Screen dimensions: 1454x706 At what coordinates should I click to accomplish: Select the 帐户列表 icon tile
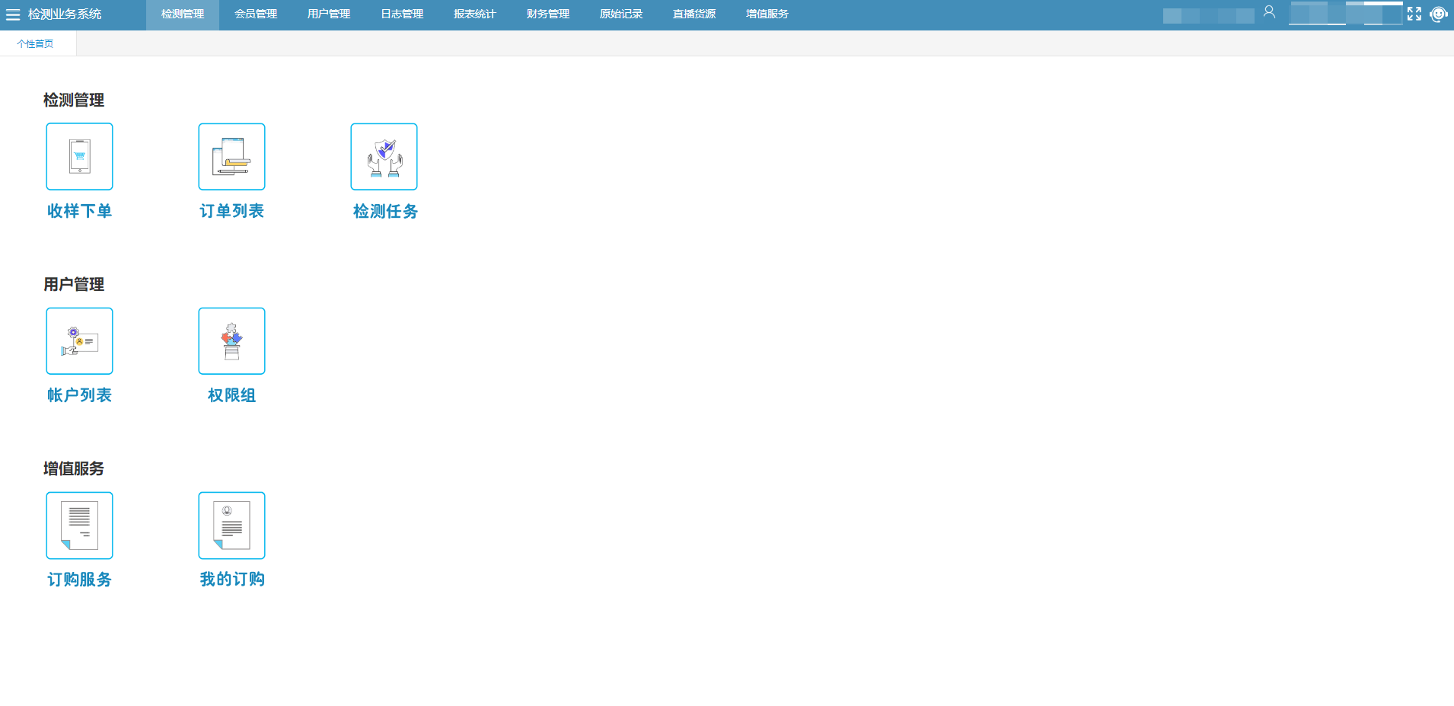pyautogui.click(x=79, y=341)
